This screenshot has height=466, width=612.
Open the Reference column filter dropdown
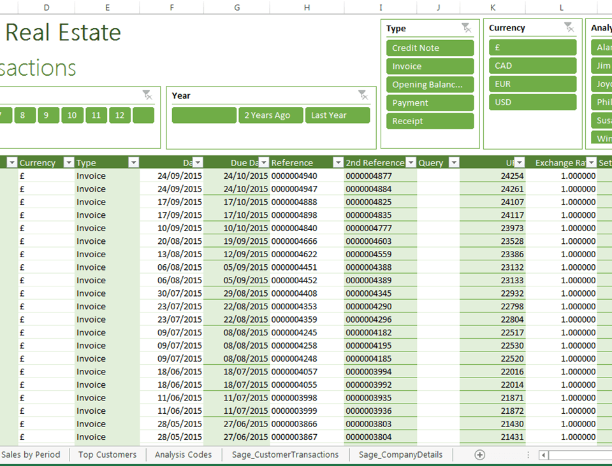point(338,162)
